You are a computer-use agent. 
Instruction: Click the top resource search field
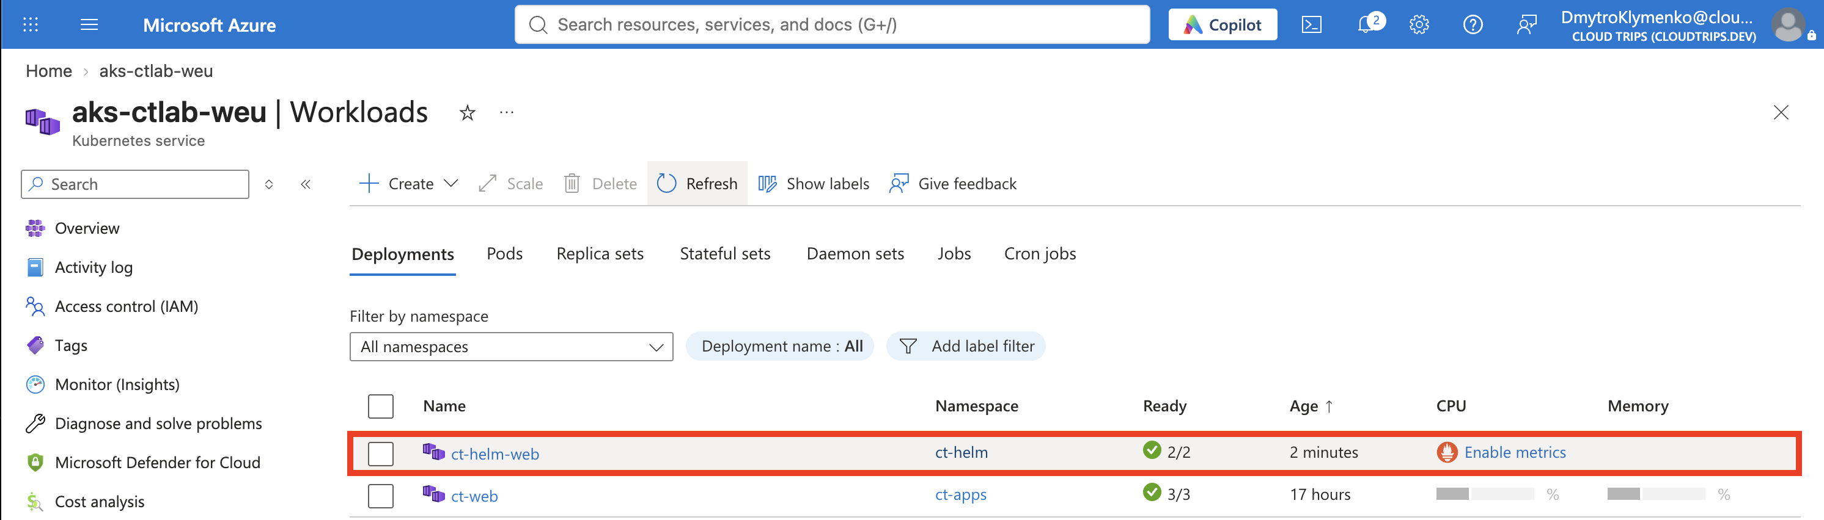tap(832, 25)
